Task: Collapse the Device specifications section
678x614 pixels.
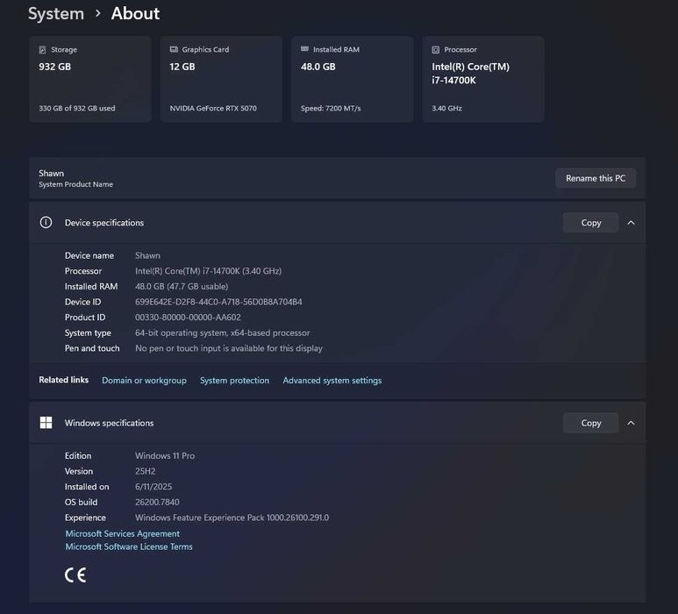Action: coord(631,223)
